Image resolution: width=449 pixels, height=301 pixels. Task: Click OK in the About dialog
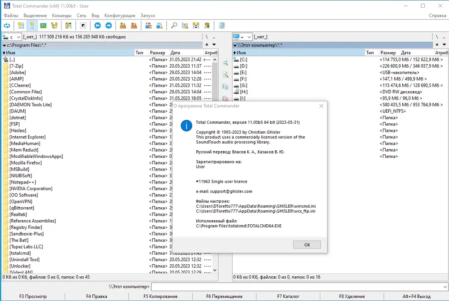pos(307,244)
